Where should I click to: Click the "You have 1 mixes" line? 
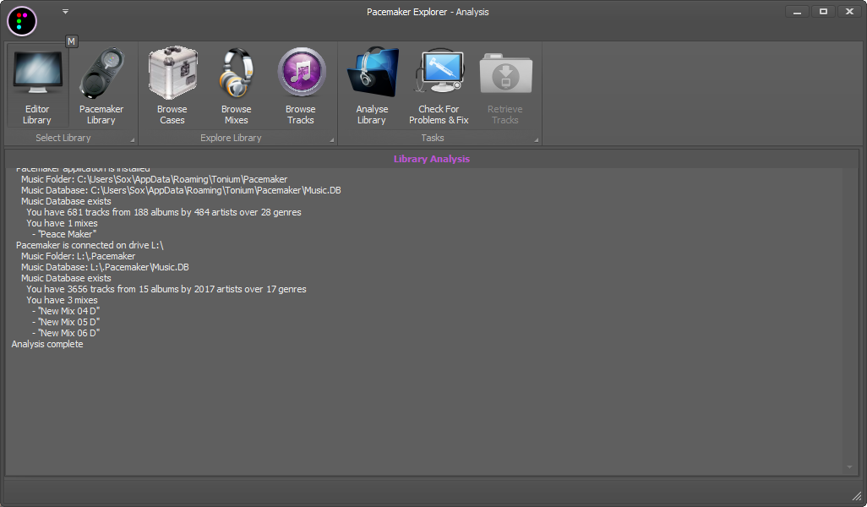pyautogui.click(x=62, y=223)
